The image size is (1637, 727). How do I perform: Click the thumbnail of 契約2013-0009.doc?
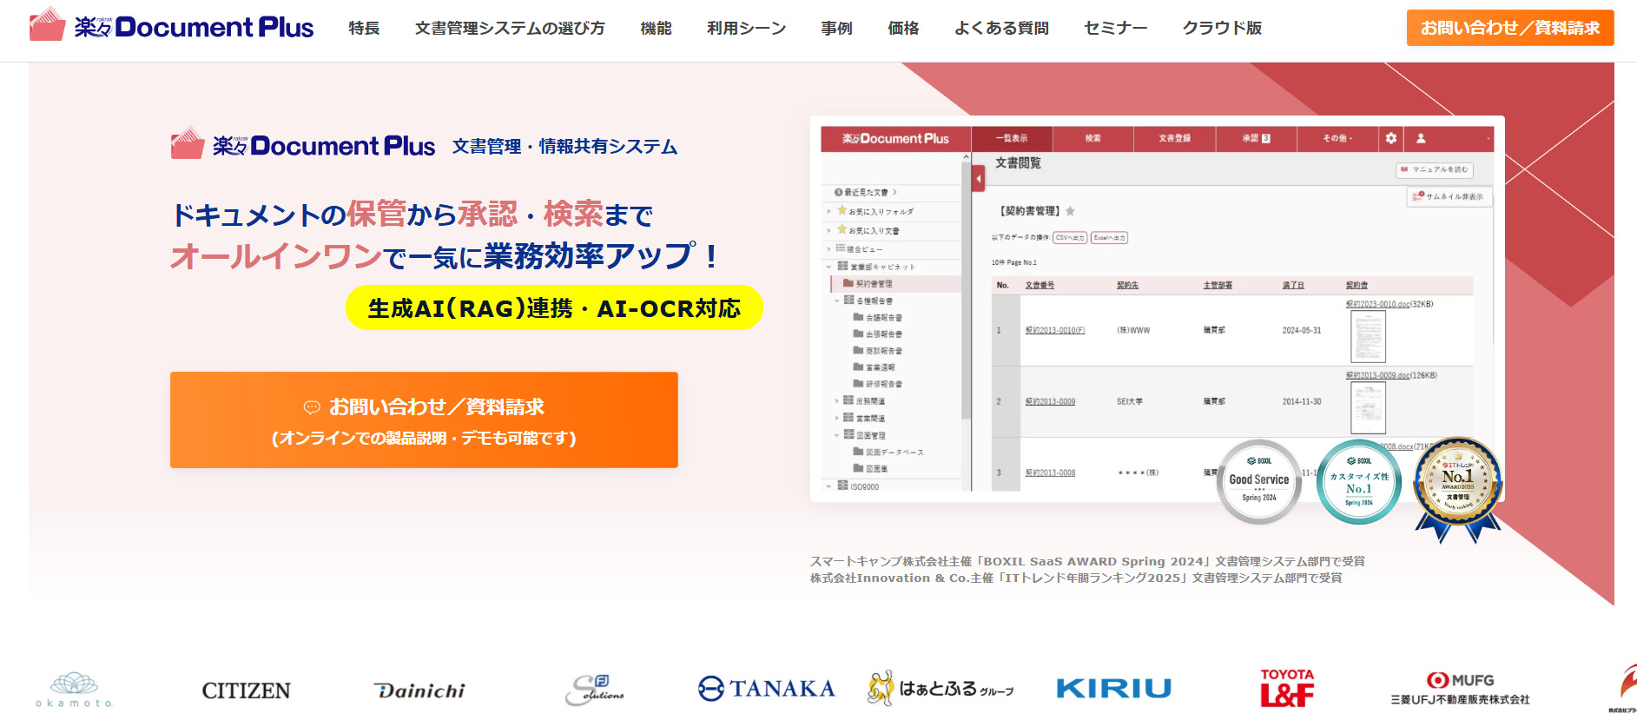[1368, 407]
